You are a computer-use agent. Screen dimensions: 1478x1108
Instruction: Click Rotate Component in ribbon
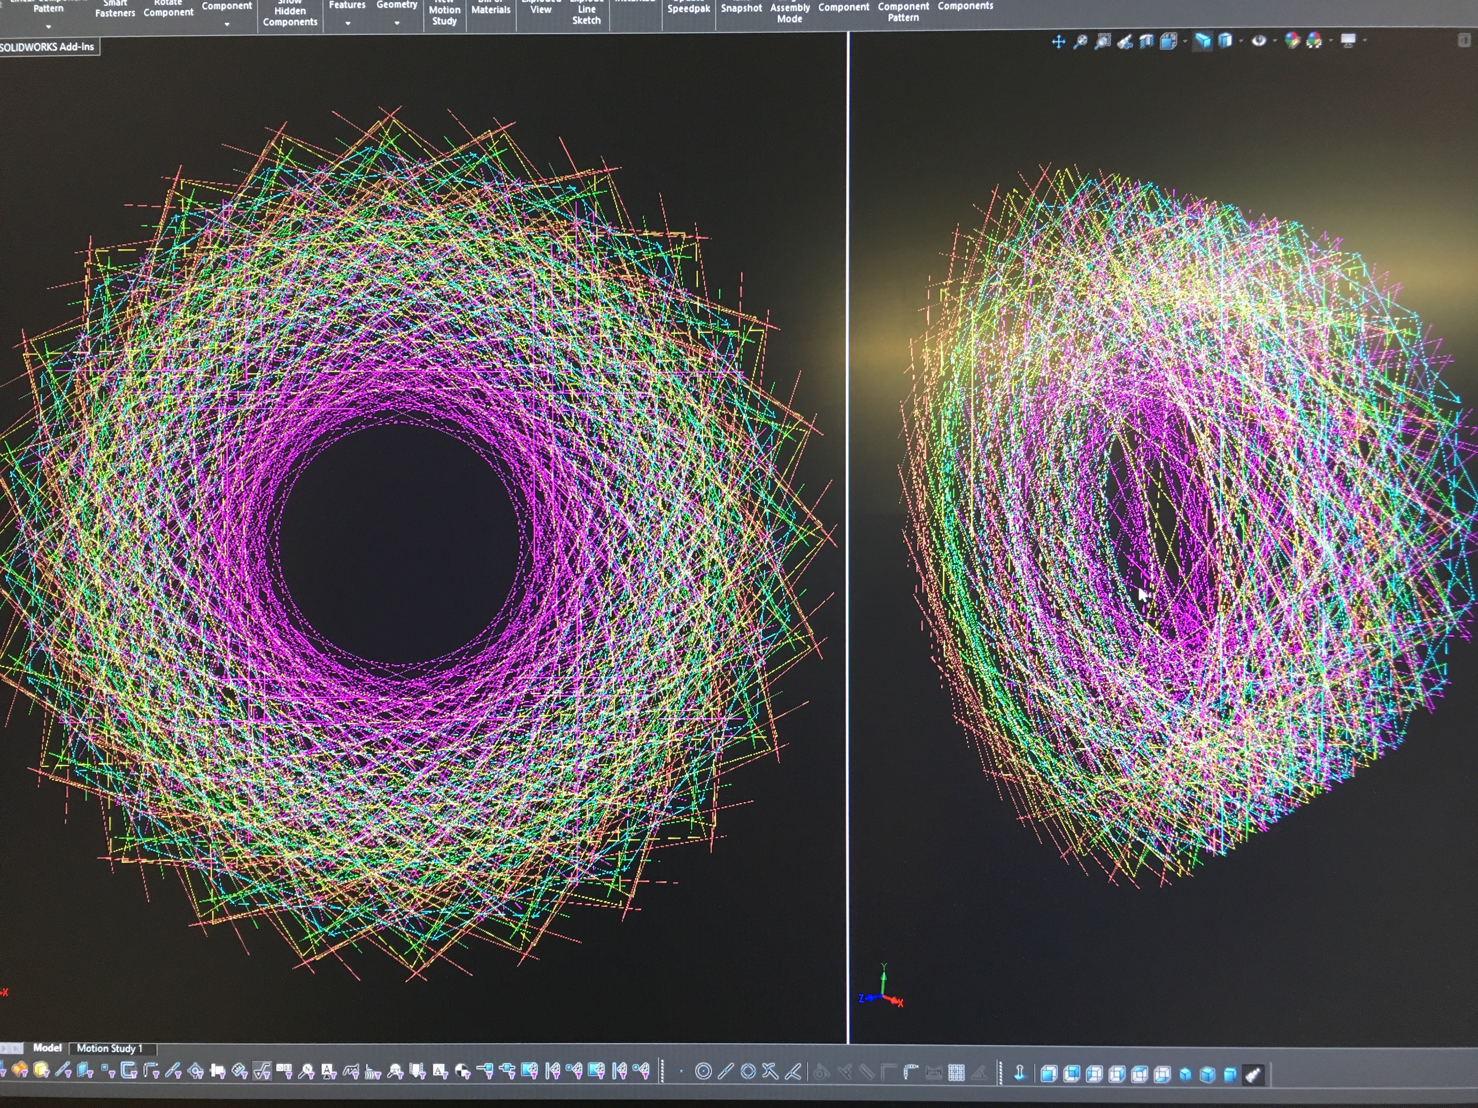(x=168, y=7)
